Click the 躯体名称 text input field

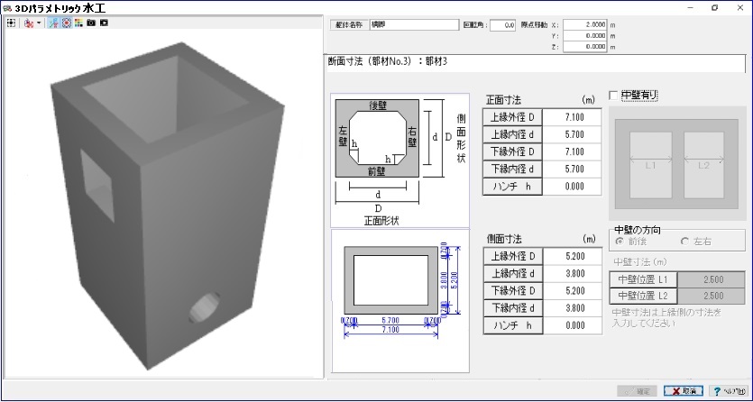coord(415,25)
